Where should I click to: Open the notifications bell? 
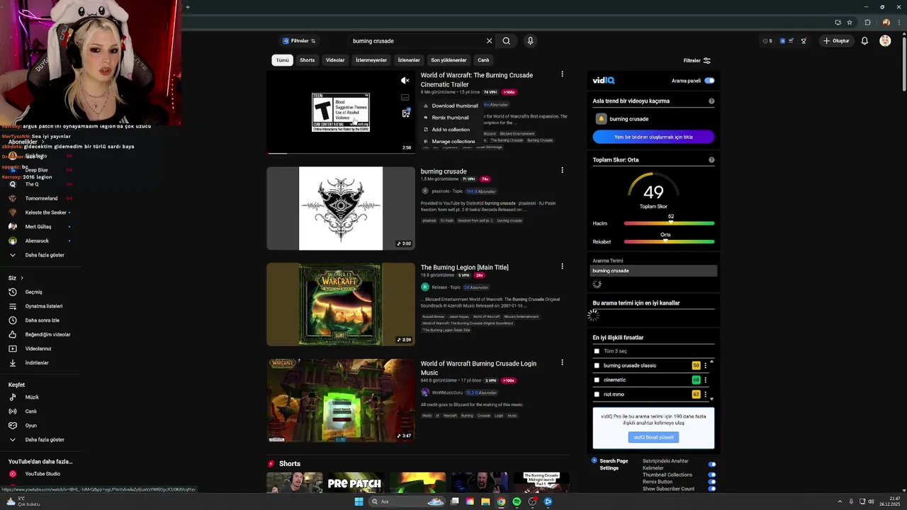[864, 41]
